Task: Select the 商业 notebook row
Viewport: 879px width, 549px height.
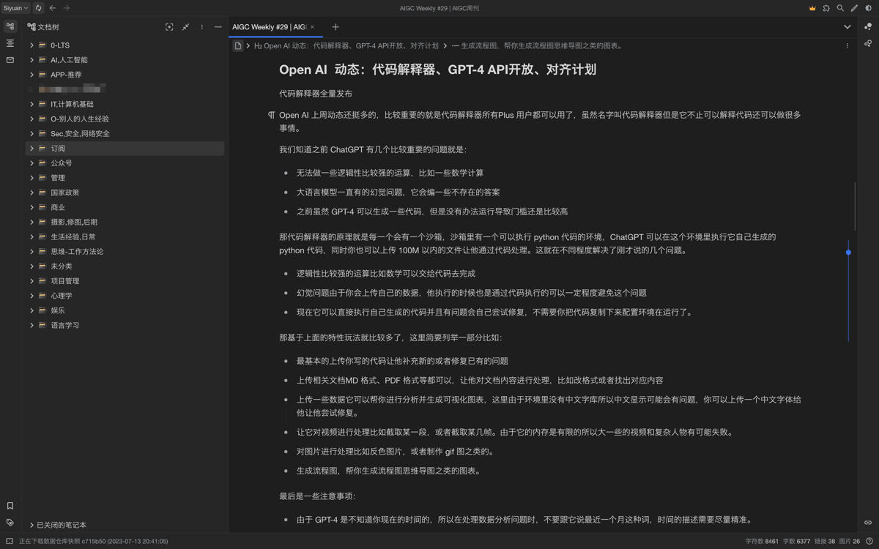Action: [125, 207]
